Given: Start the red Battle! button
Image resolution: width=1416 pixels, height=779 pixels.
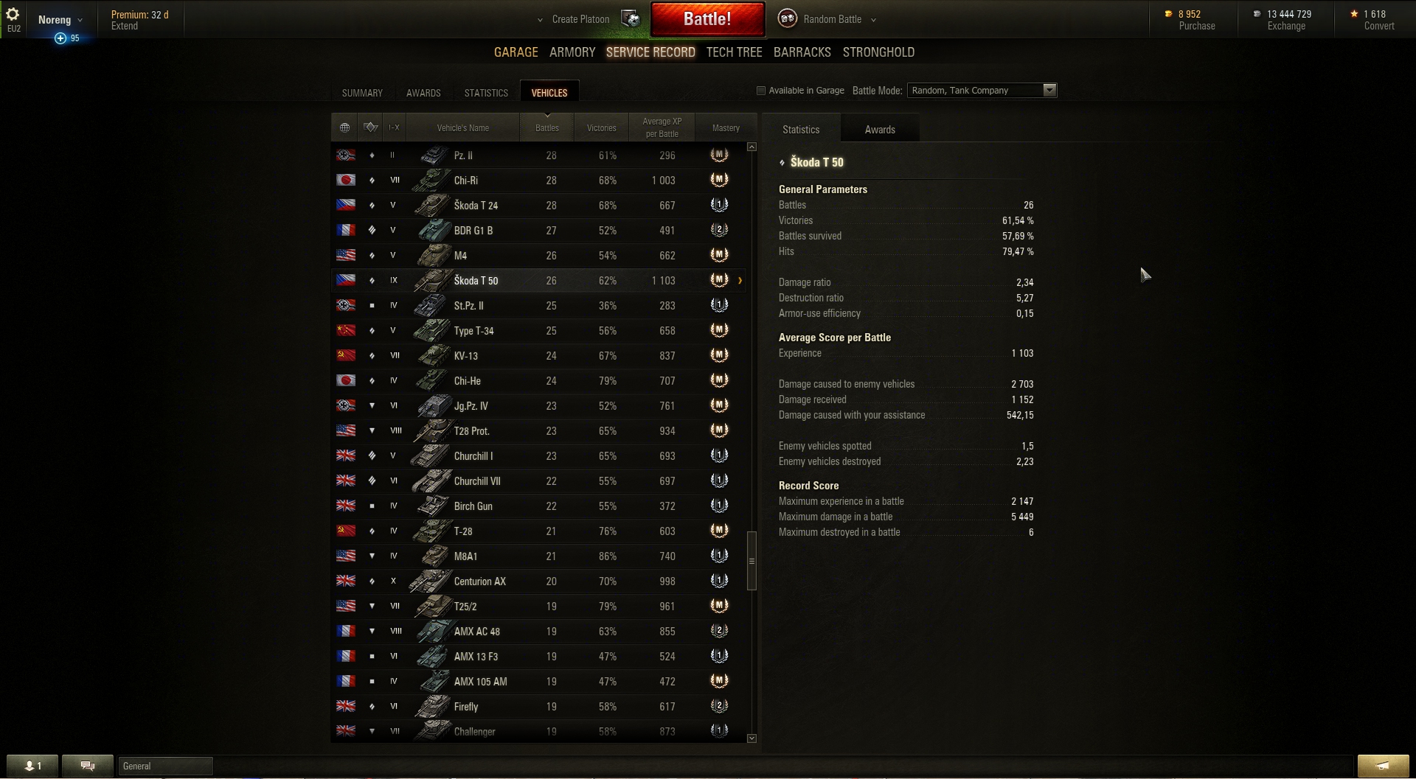Looking at the screenshot, I should [x=707, y=19].
